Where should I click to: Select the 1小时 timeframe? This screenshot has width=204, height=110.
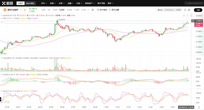(77, 10)
